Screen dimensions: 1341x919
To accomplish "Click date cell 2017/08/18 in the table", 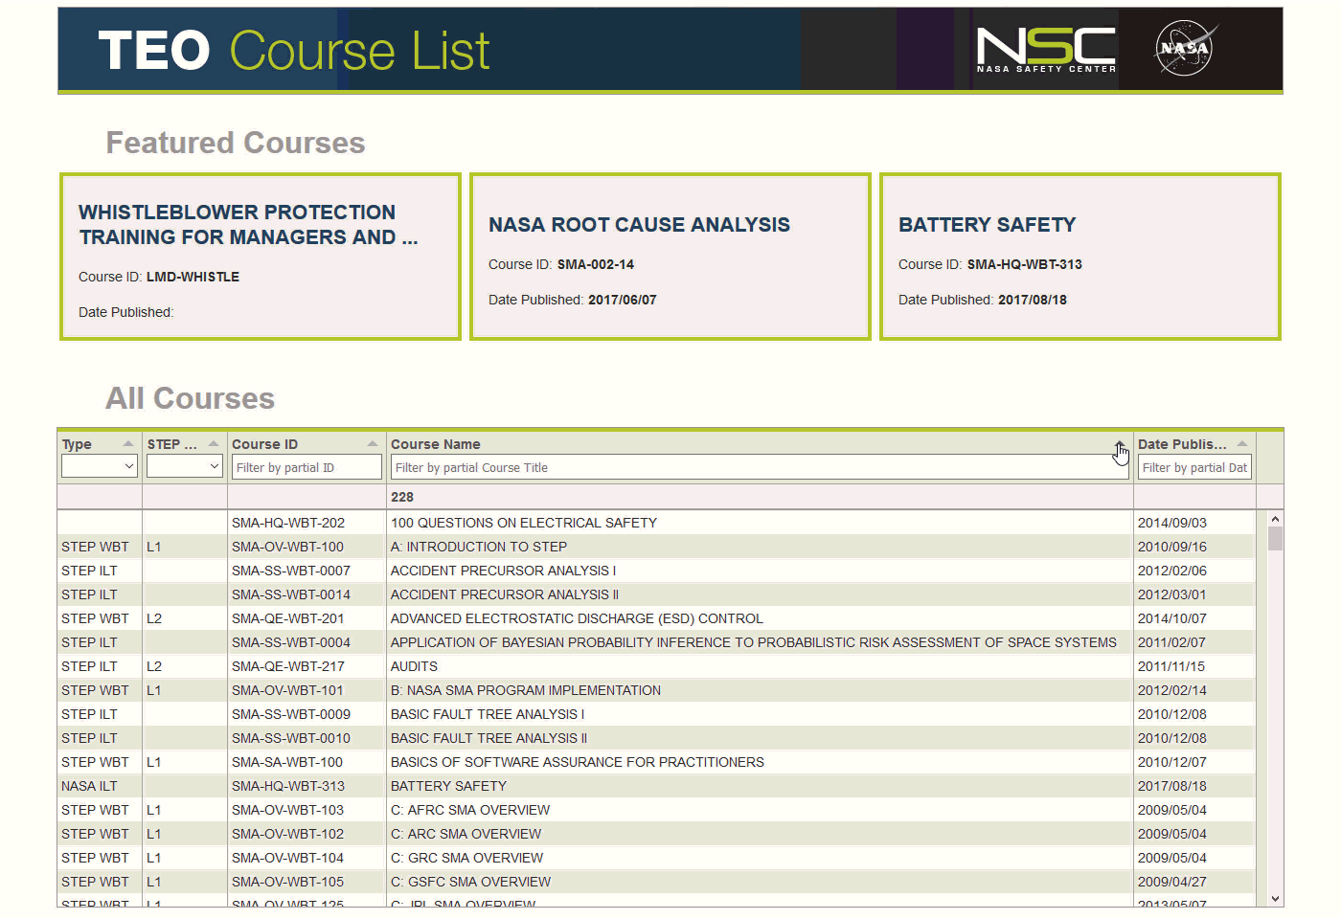I will click(1172, 786).
